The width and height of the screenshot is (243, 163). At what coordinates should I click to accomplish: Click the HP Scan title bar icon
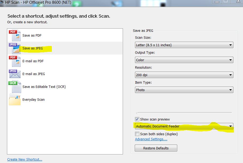pyautogui.click(x=2, y=2)
